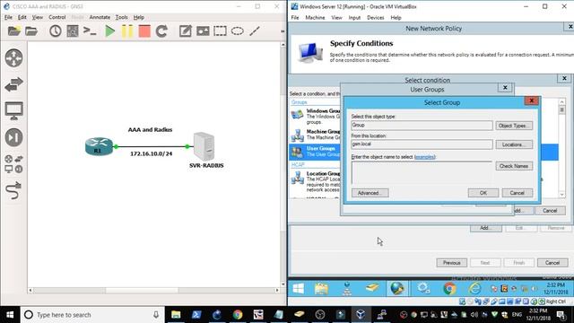The image size is (574, 323).
Task: Open the examples link for object names
Action: point(424,157)
